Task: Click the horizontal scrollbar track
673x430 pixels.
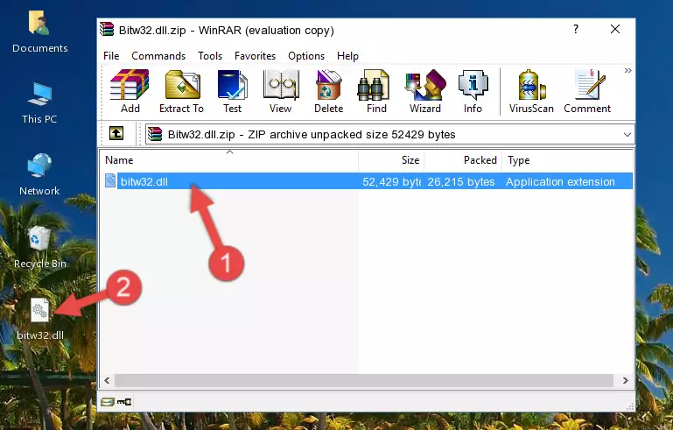Action: point(364,380)
